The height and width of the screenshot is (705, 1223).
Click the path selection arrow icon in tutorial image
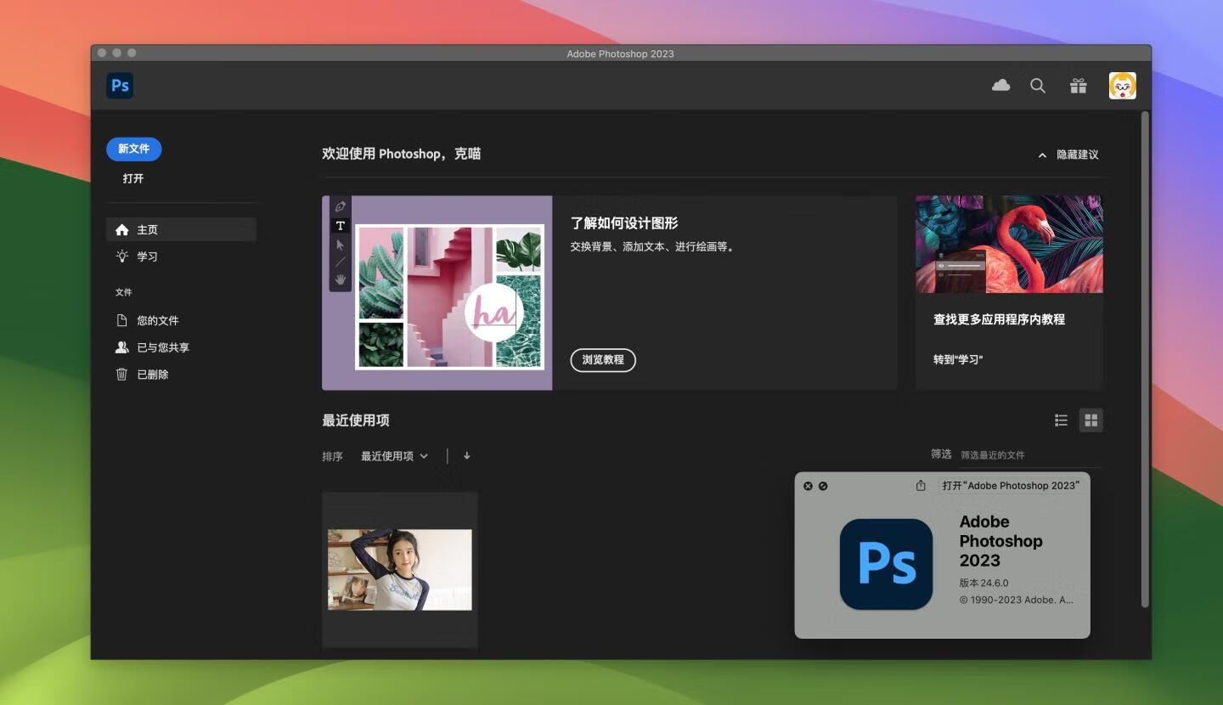(341, 245)
